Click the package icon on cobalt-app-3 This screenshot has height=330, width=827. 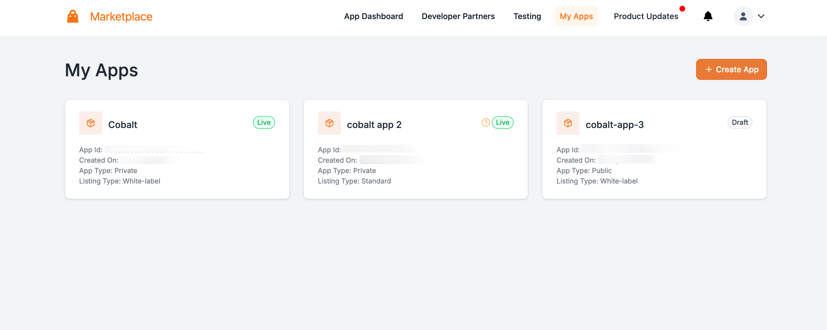coord(568,123)
